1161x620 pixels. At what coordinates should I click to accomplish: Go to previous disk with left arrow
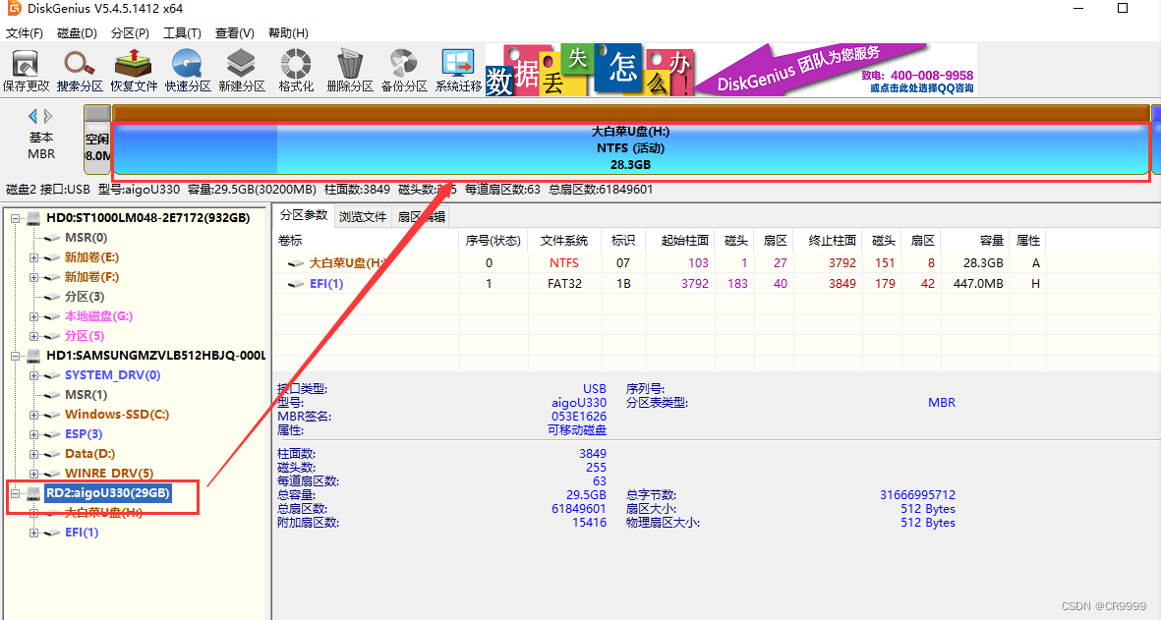tap(32, 116)
